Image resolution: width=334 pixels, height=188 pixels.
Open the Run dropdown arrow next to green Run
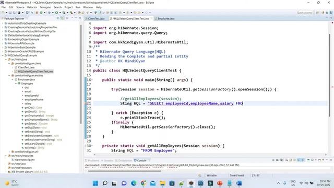(60, 13)
